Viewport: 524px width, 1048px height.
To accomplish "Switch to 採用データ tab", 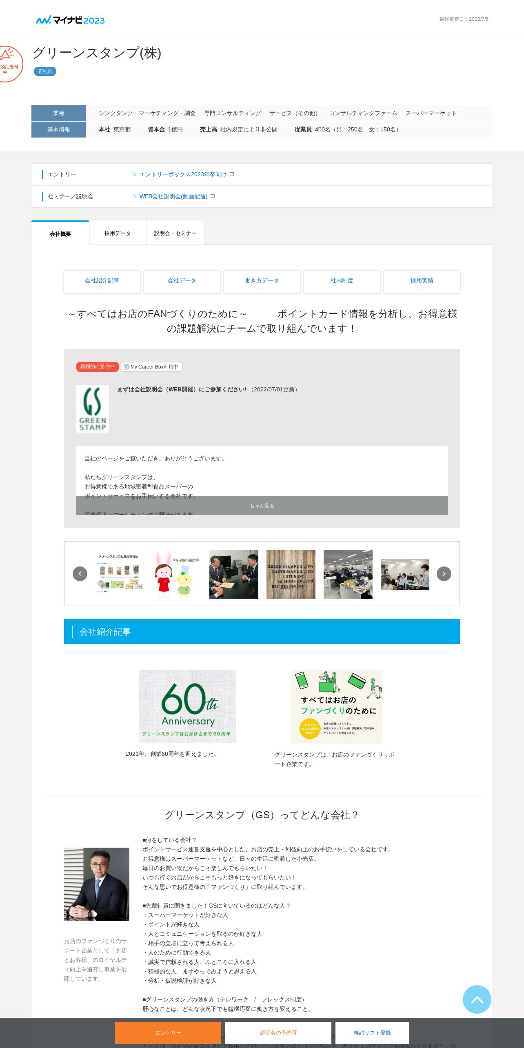I will coord(118,233).
